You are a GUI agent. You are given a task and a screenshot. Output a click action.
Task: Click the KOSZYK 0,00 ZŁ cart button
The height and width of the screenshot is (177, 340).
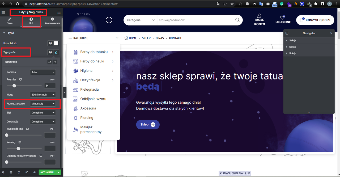point(315,20)
